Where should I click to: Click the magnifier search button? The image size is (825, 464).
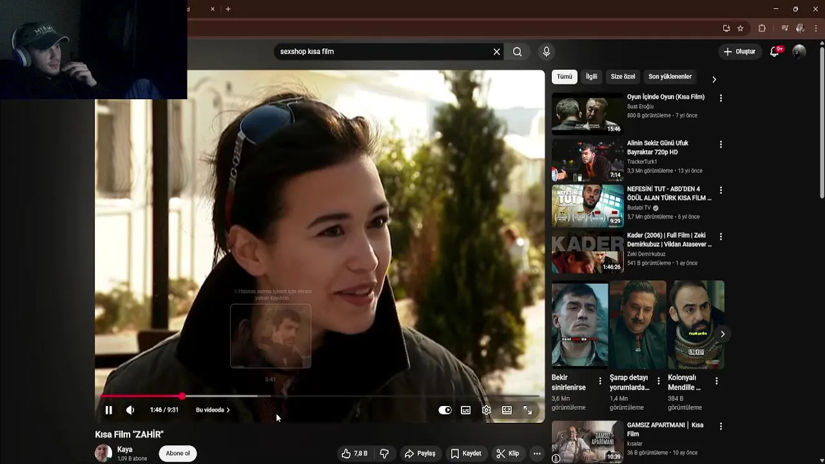(x=517, y=52)
